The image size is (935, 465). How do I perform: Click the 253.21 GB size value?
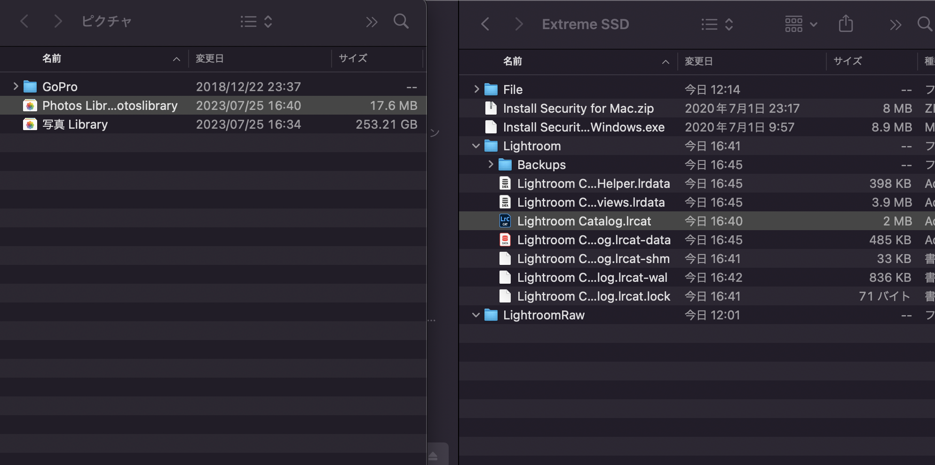coord(387,124)
